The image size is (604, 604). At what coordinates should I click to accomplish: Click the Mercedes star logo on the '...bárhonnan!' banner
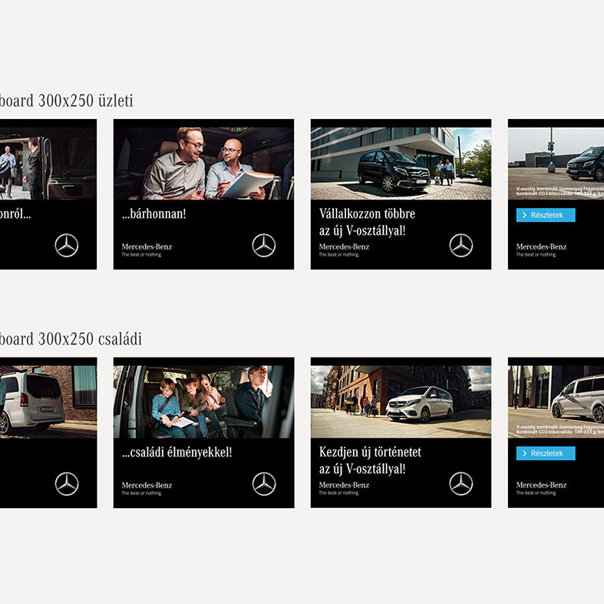point(264,246)
